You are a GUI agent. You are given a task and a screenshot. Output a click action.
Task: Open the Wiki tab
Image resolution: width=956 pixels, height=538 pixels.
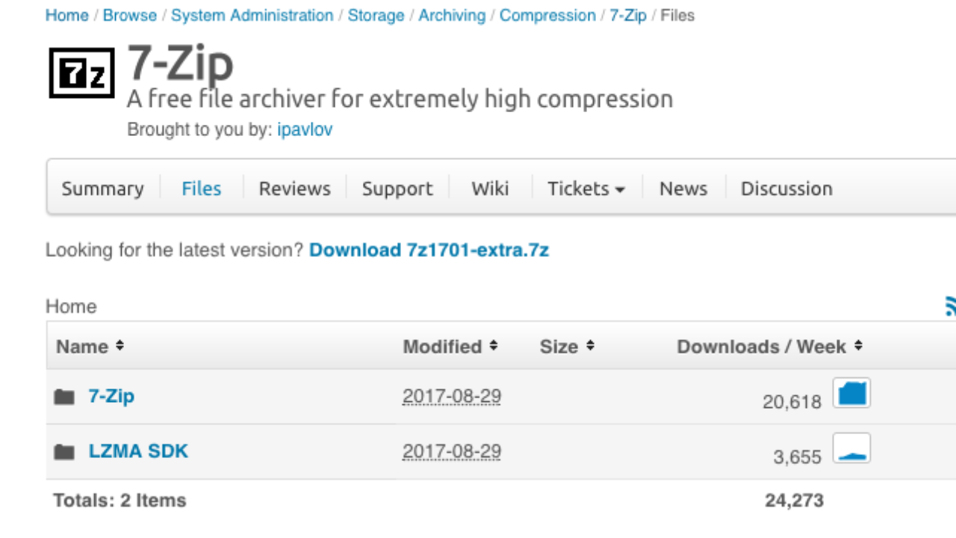click(490, 189)
